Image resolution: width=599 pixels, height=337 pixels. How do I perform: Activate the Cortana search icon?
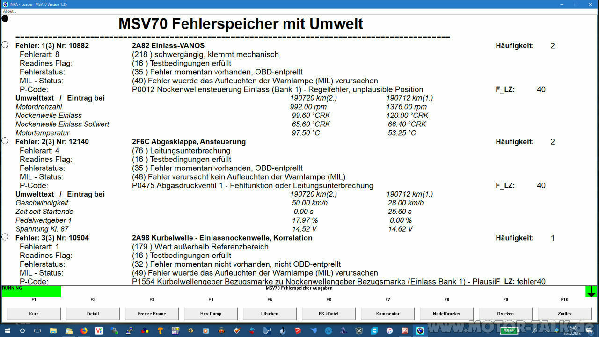click(x=22, y=330)
